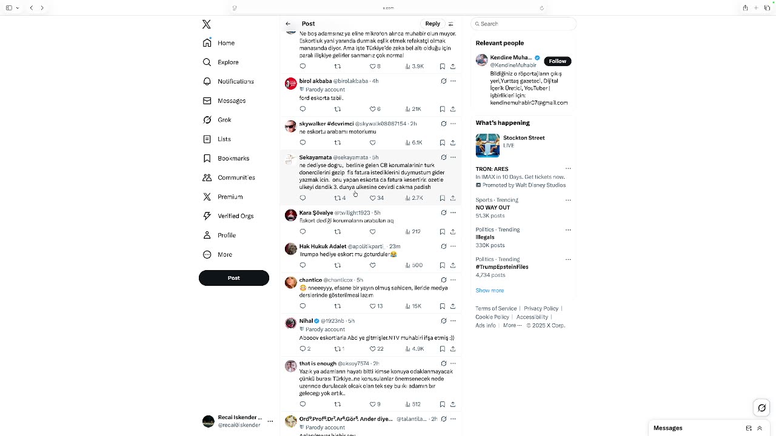This screenshot has height=436, width=776.
Task: Share Kara Şövalye's reply
Action: point(453,232)
